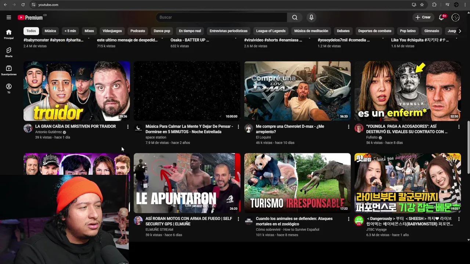Image resolution: width=470 pixels, height=264 pixels.
Task: Select the Música de meditación chip
Action: coord(311,31)
